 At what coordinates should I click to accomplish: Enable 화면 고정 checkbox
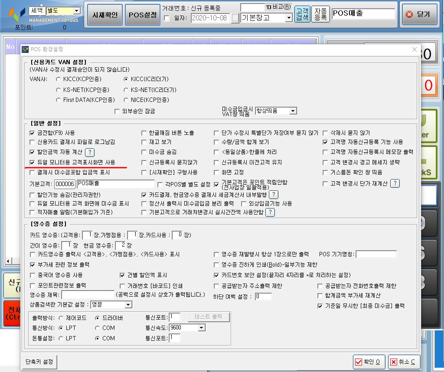click(x=216, y=172)
